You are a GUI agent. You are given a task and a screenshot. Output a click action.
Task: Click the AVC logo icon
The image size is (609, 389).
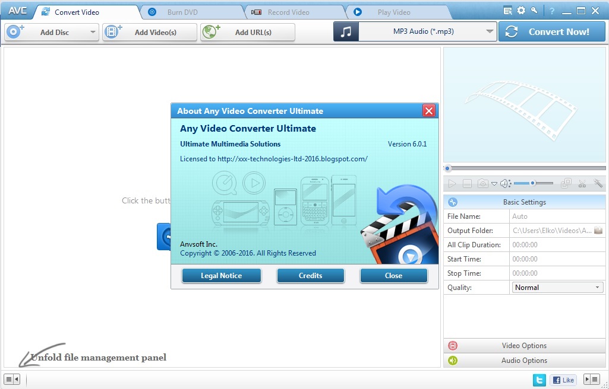click(x=17, y=11)
